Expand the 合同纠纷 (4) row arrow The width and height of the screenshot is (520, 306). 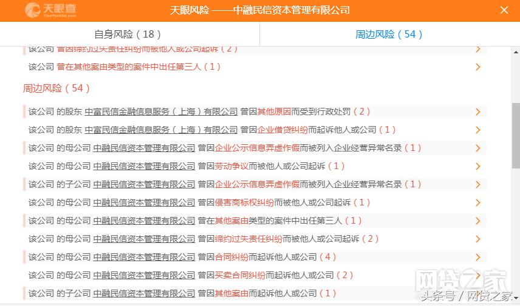click(x=477, y=258)
